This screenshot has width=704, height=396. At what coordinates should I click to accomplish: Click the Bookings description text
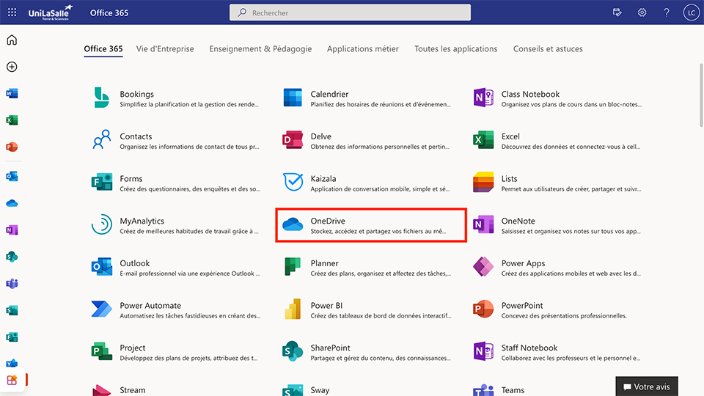(x=189, y=105)
